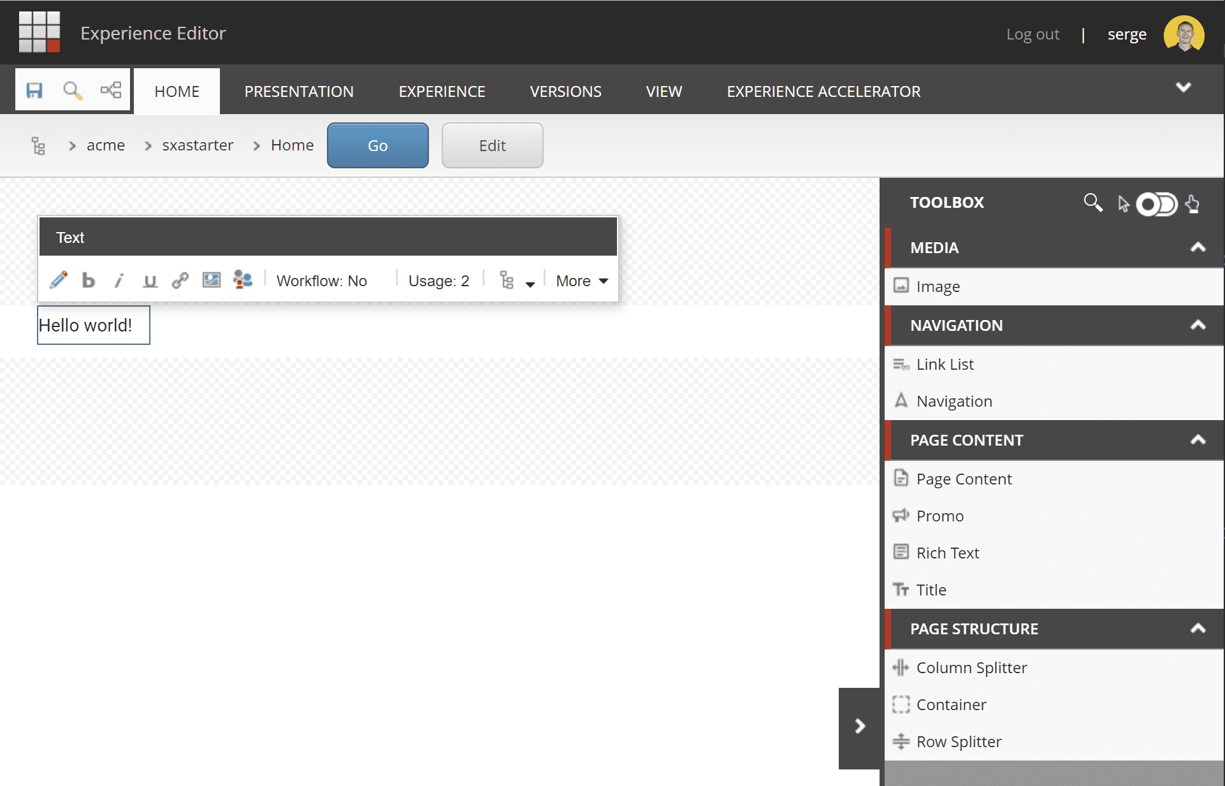This screenshot has width=1225, height=786.
Task: Apply bold formatting in Text toolbar
Action: coord(89,280)
